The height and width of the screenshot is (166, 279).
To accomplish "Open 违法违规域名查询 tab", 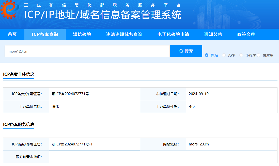I will [124, 35].
